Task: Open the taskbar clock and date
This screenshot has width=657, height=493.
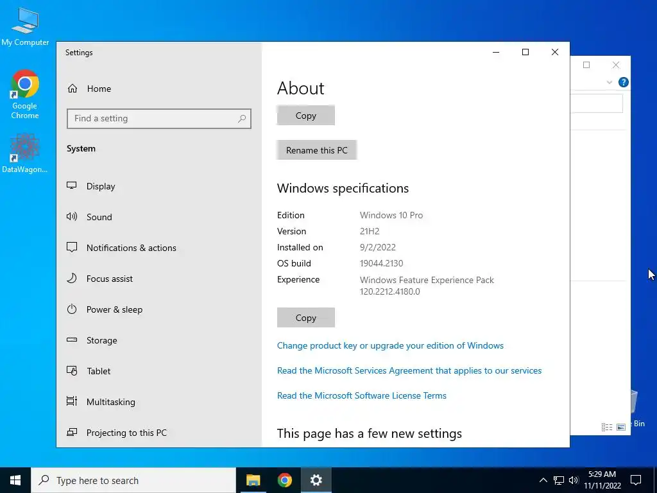Action: coord(602,480)
